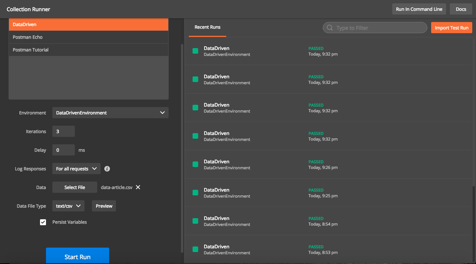Select the Postman Tutorial collection
The height and width of the screenshot is (264, 476).
88,50
